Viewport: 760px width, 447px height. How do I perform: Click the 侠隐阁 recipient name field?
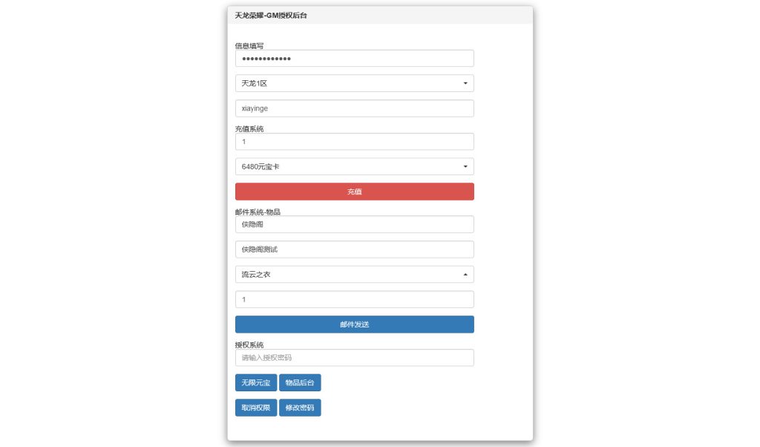click(x=354, y=223)
